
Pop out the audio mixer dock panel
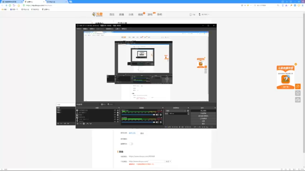(163, 108)
